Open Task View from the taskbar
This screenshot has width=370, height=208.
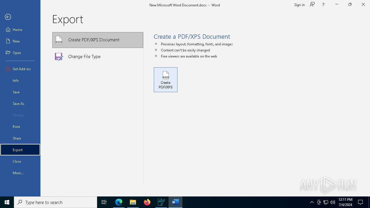(104, 202)
